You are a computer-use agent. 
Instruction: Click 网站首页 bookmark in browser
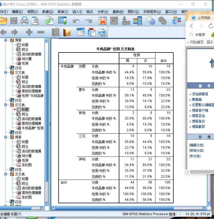click(x=197, y=42)
